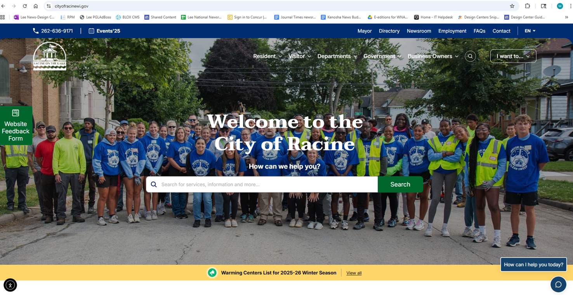Open the accessibility options icon
The height and width of the screenshot is (295, 573).
(10, 285)
